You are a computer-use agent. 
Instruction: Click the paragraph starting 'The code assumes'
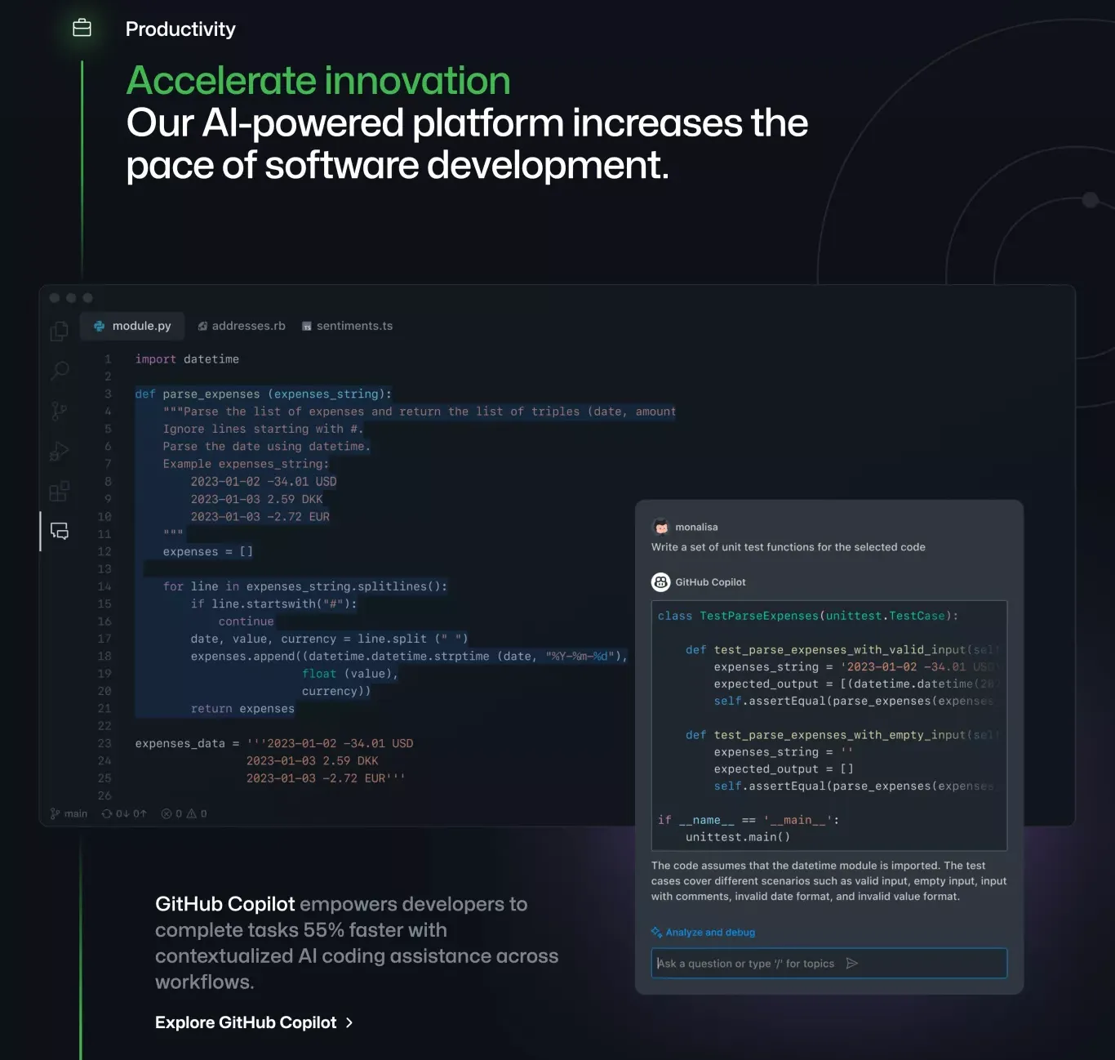coord(829,881)
